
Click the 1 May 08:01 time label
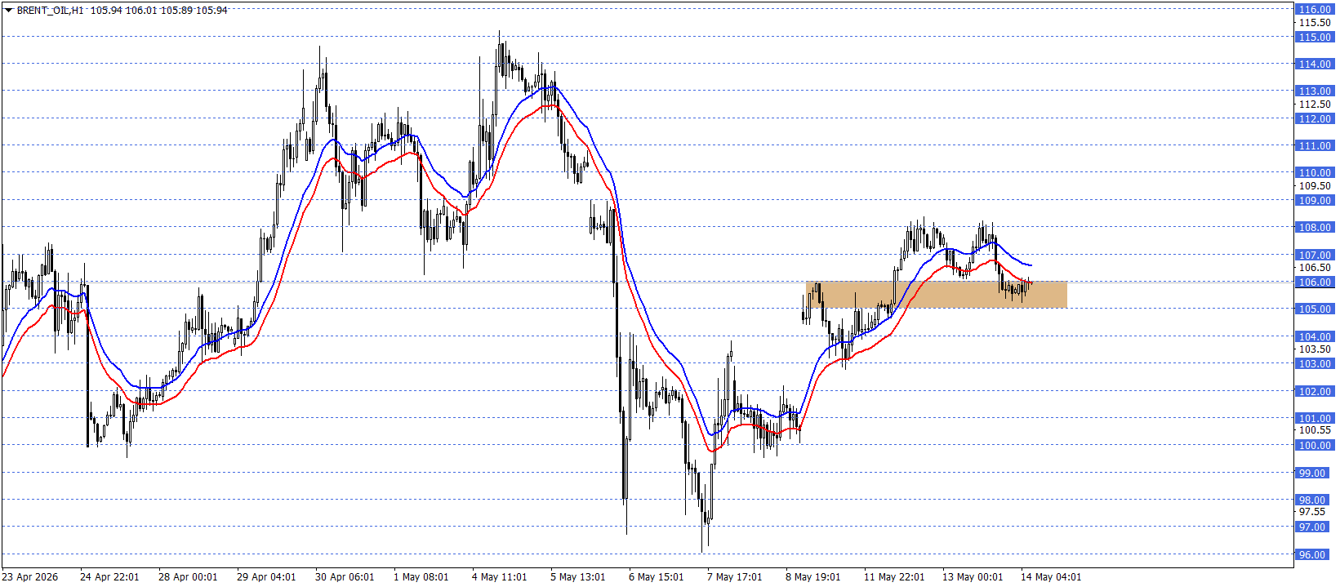coord(421,576)
